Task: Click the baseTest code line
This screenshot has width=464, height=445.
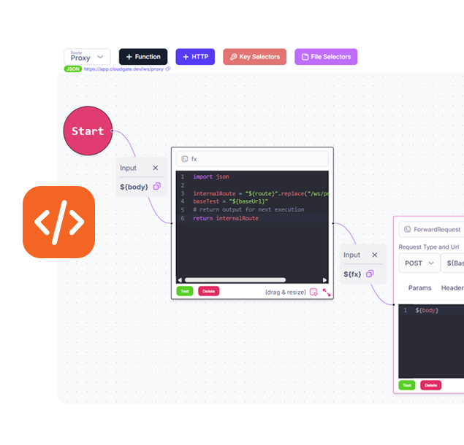Action: [230, 201]
